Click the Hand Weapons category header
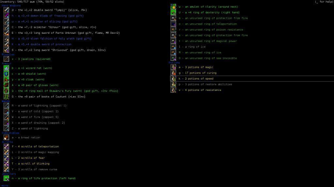The width and height of the screenshot is (334, 187). (11, 6)
